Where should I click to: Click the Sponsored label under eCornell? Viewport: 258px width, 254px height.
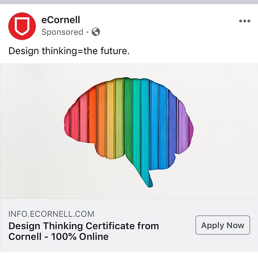click(x=62, y=32)
